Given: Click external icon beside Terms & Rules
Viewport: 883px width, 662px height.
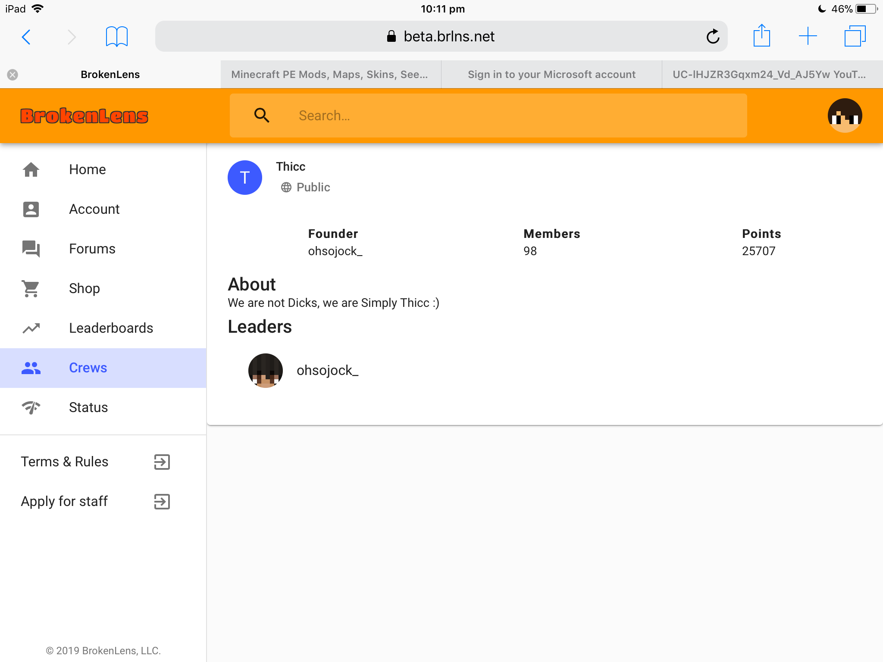Looking at the screenshot, I should click(162, 462).
